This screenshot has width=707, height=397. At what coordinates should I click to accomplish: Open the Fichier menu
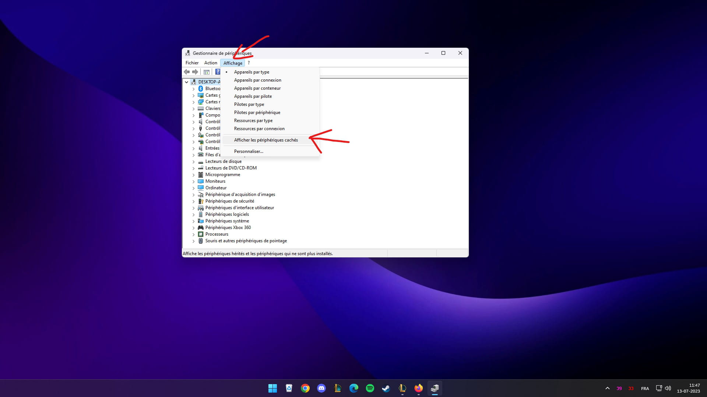click(192, 63)
